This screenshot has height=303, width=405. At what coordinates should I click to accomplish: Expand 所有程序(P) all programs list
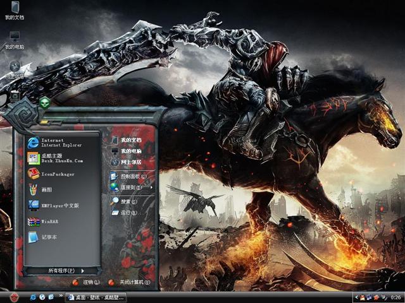(x=62, y=271)
